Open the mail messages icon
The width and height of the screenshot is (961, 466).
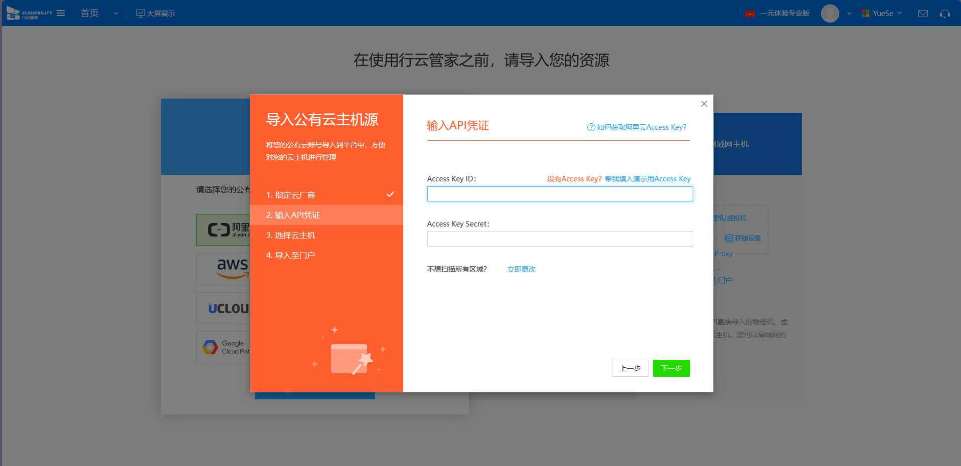[x=923, y=14]
